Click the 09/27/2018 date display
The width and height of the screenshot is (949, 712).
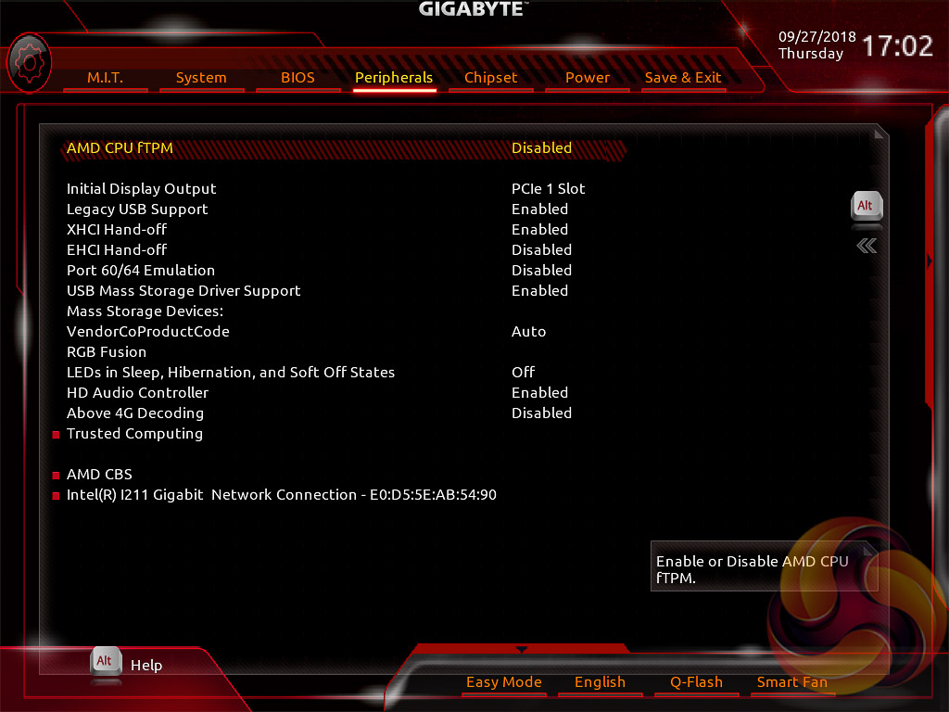[816, 36]
